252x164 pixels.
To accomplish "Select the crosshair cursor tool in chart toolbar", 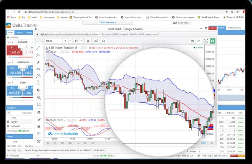I will [39, 41].
